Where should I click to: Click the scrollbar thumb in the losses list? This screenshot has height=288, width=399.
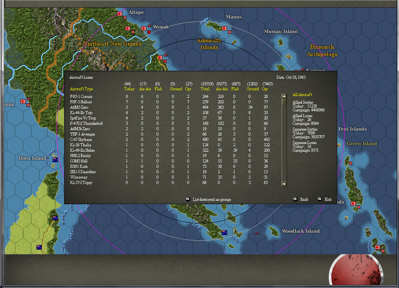[284, 102]
